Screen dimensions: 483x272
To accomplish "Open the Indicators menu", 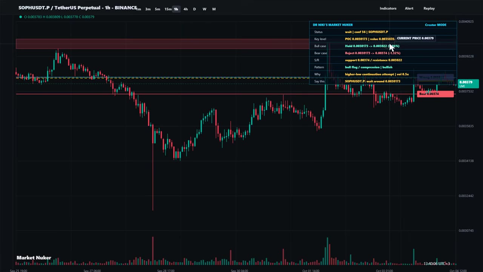I will coord(388,8).
